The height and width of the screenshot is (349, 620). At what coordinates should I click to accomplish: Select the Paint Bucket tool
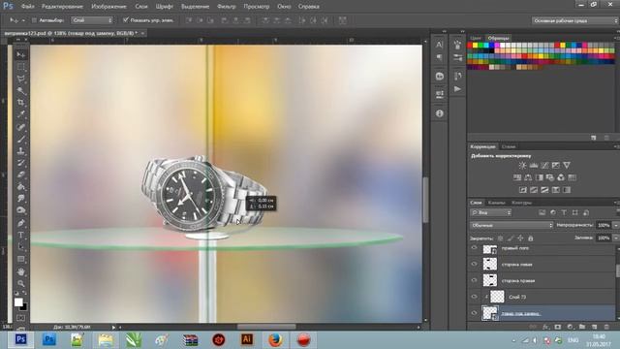pos(21,186)
